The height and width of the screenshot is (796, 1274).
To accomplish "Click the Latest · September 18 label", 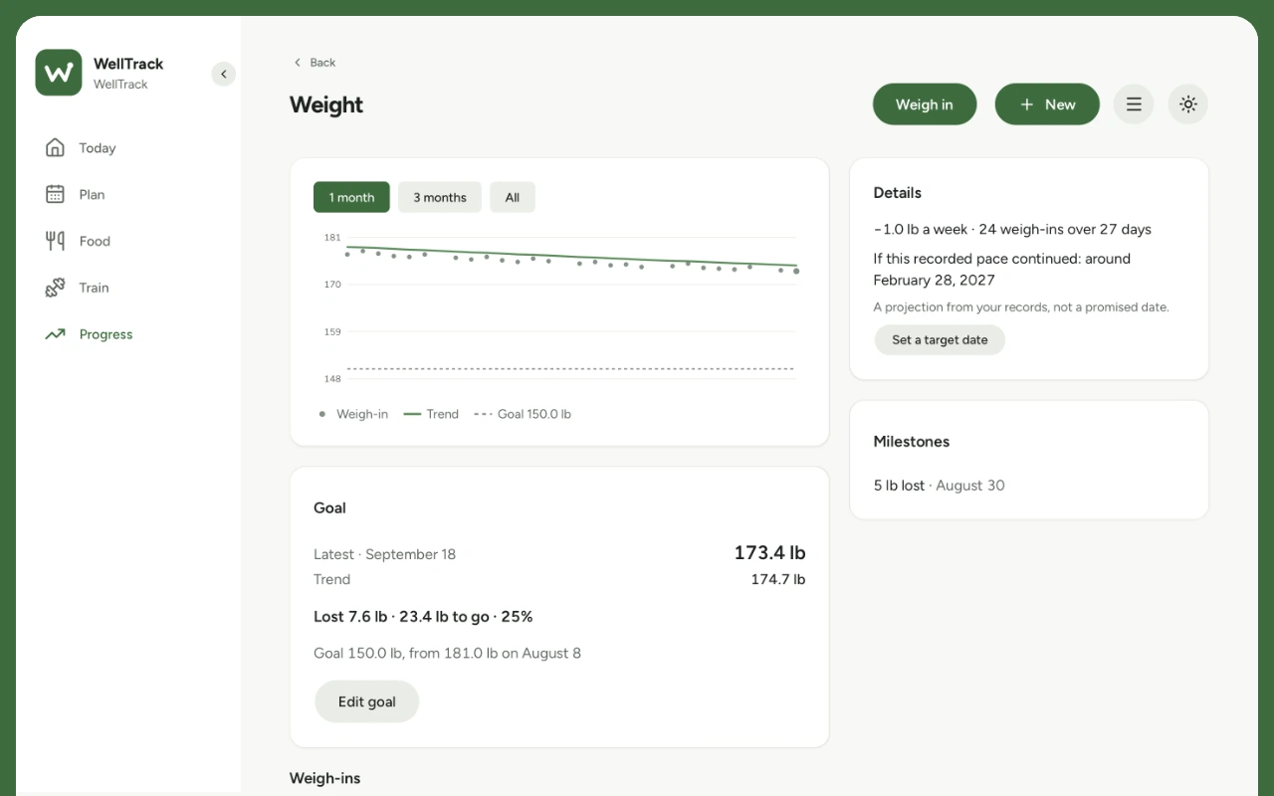I will (384, 554).
